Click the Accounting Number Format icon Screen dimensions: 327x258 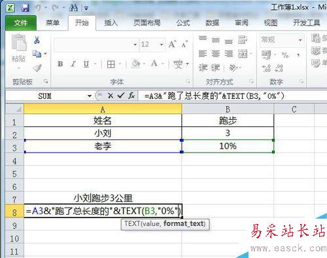tap(266, 55)
